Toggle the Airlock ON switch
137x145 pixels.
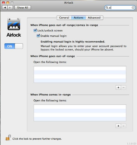point(14,46)
